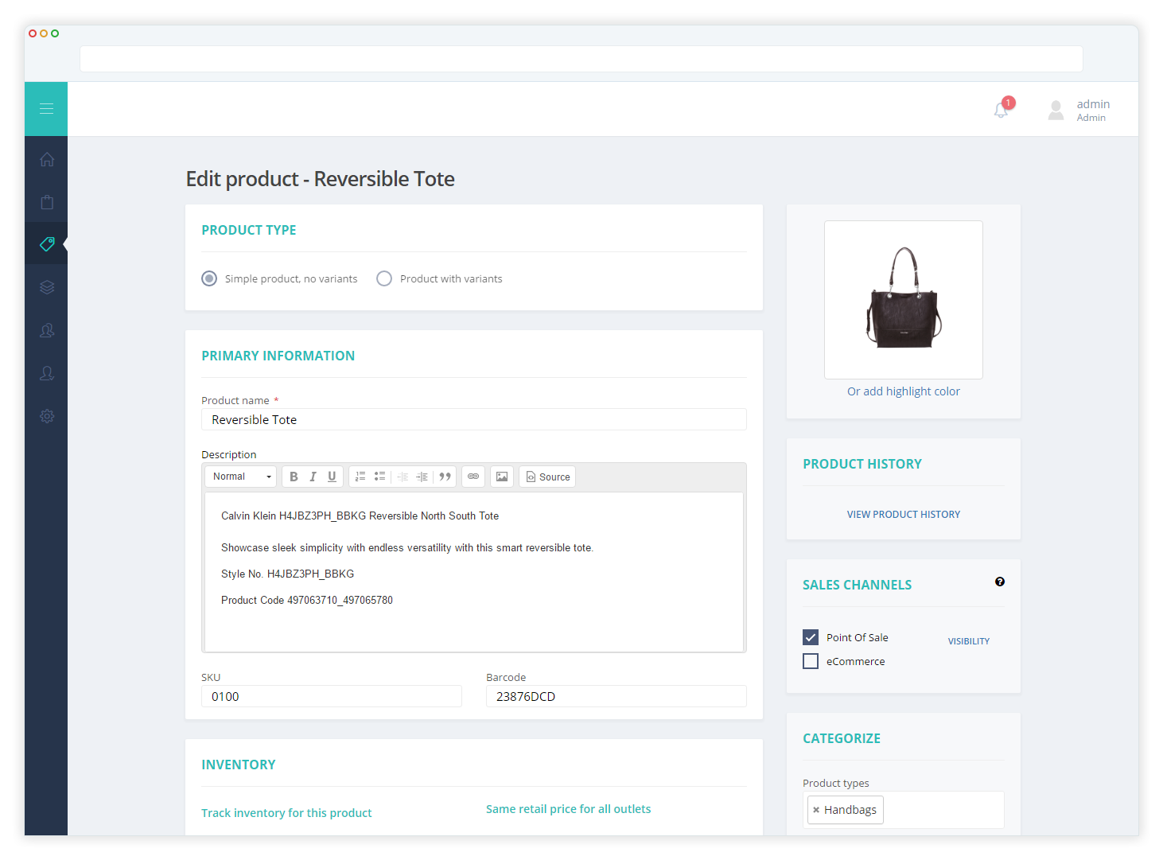Open the customers icon in the sidebar
The height and width of the screenshot is (860, 1163).
[46, 330]
